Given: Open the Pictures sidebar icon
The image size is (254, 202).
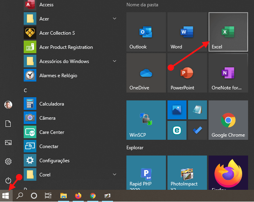Looking at the screenshot, I should [x=8, y=143].
